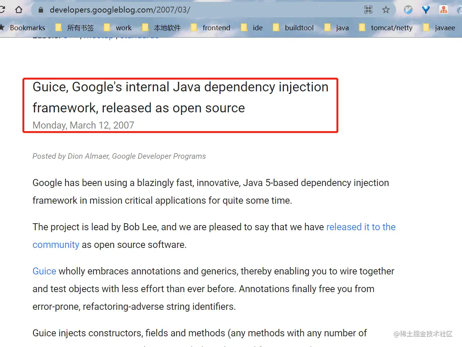
Task: Open the red sitemap extension icon
Action: click(x=444, y=10)
